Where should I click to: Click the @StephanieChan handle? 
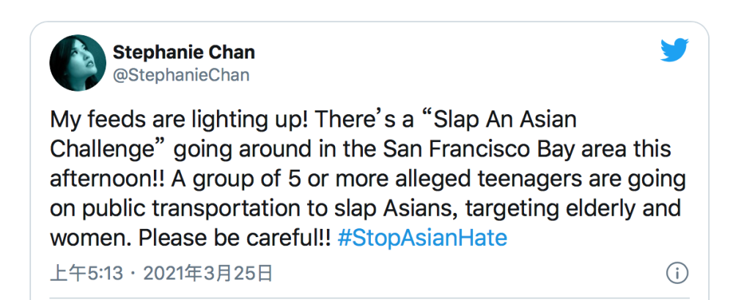coord(181,75)
